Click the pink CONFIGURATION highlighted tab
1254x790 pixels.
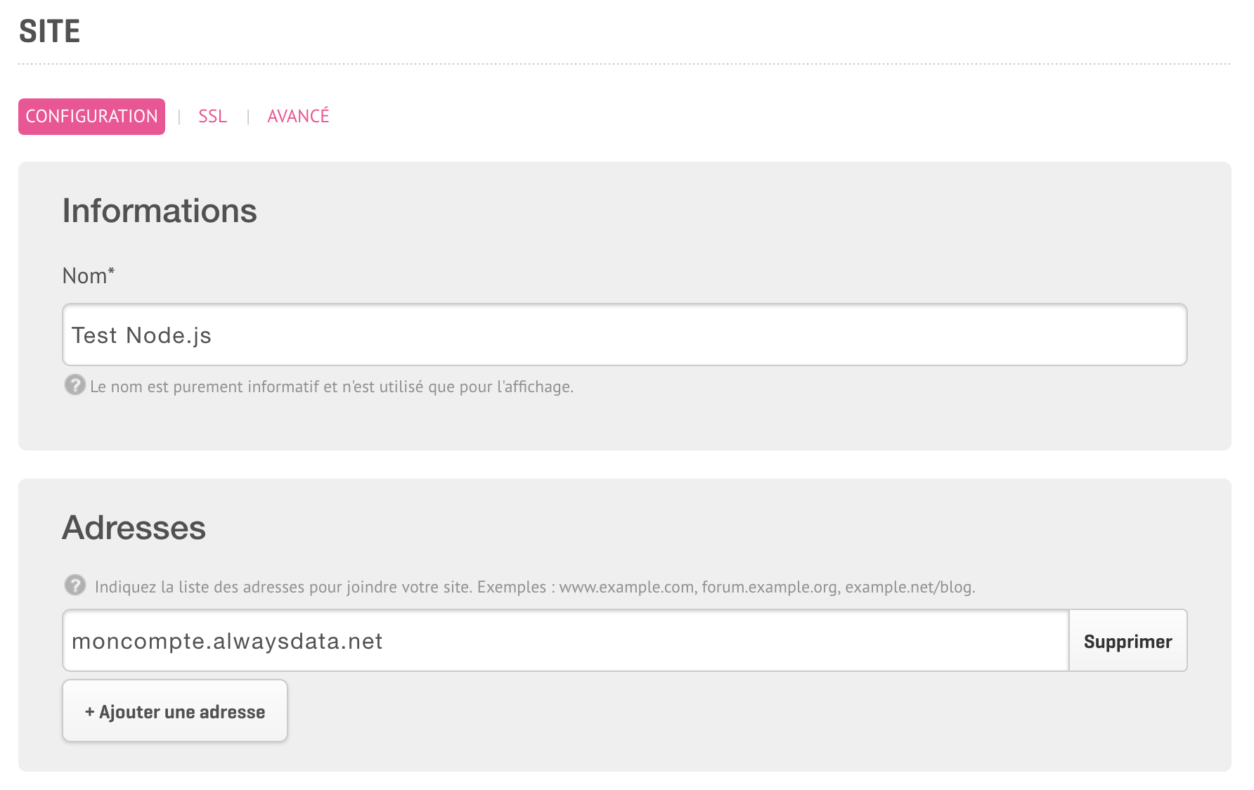[91, 116]
